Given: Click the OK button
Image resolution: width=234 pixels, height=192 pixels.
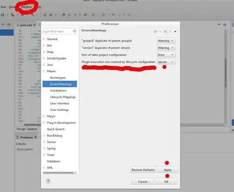Looking at the screenshot, I should [166, 182].
